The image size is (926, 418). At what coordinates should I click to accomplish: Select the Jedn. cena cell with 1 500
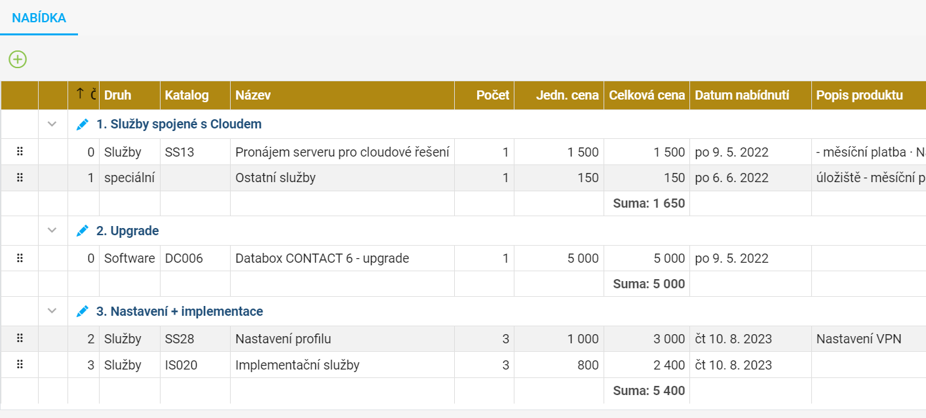tap(559, 152)
